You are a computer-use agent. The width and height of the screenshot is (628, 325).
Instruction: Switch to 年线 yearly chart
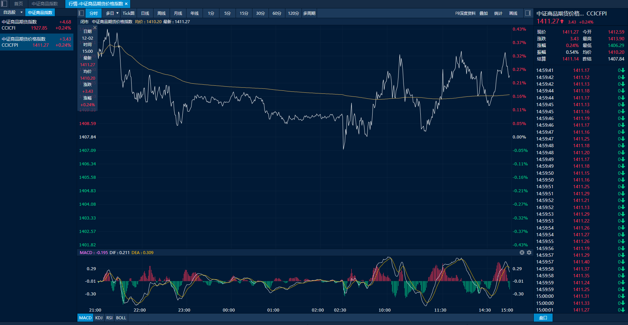(195, 13)
